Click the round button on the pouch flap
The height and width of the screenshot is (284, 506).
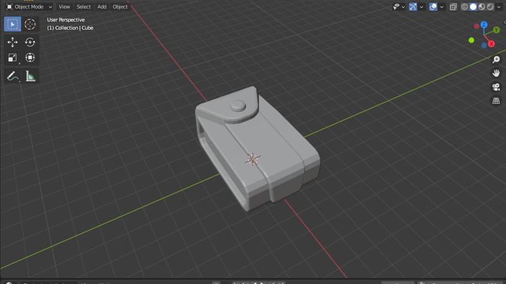tap(238, 105)
